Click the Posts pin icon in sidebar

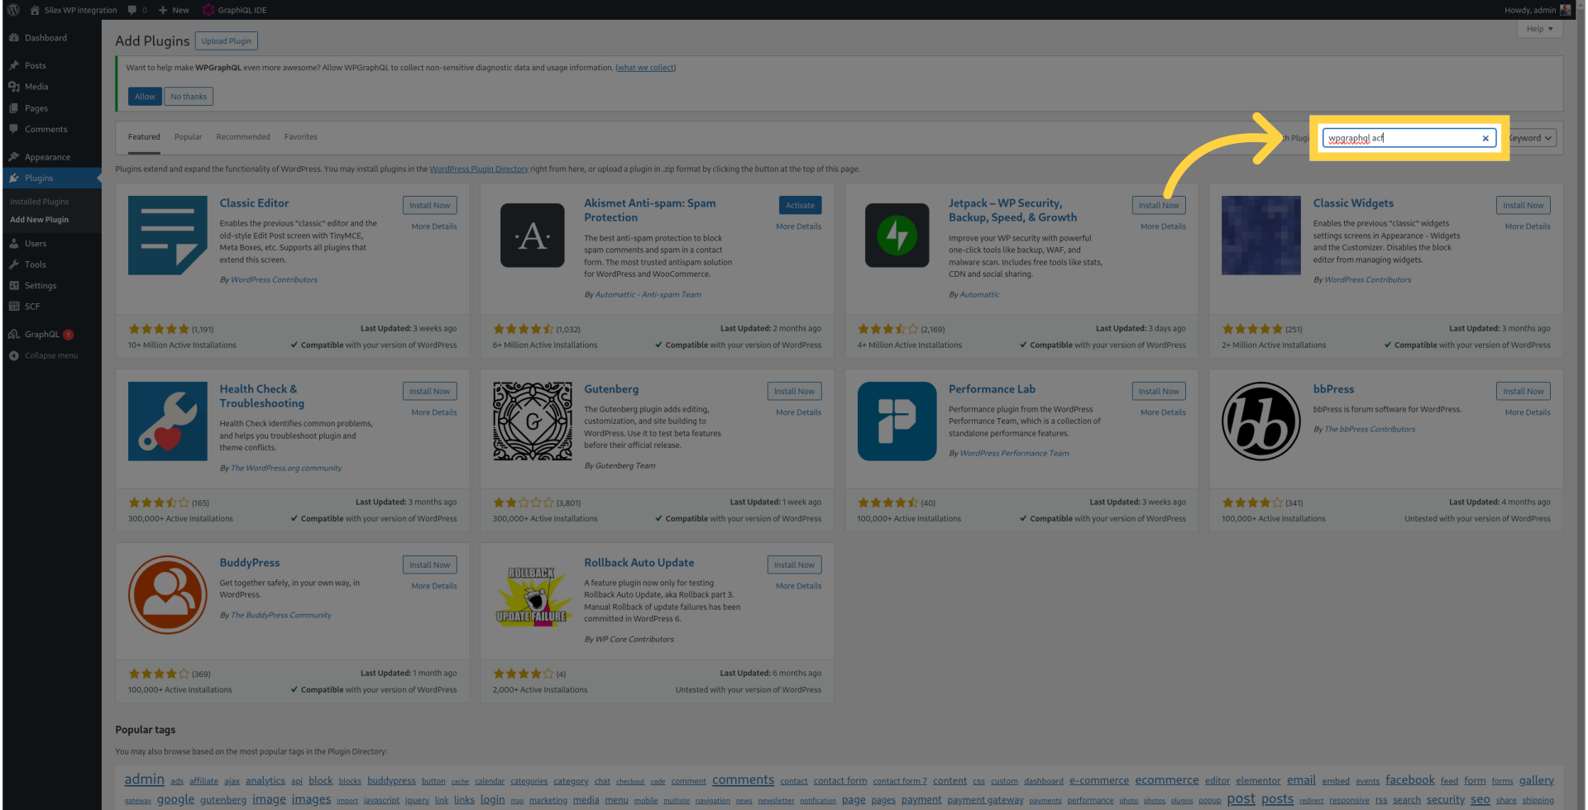point(14,65)
